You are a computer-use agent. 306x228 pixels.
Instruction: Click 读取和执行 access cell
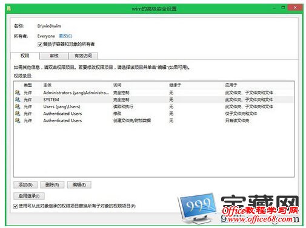(x=123, y=106)
